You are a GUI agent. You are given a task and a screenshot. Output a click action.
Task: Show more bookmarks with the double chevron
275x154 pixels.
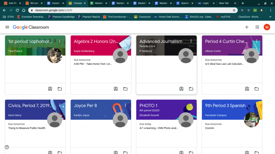(x=270, y=17)
